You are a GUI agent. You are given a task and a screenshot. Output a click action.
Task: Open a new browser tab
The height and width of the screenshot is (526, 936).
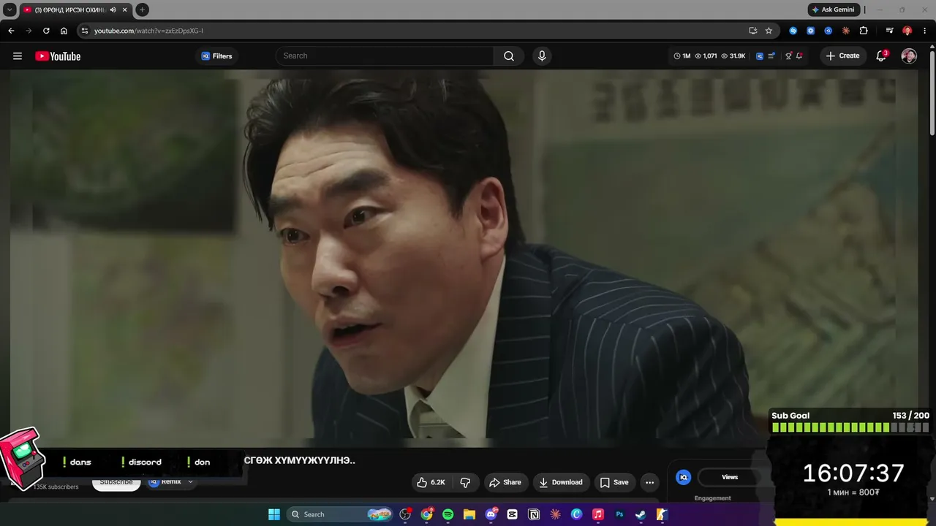142,9
